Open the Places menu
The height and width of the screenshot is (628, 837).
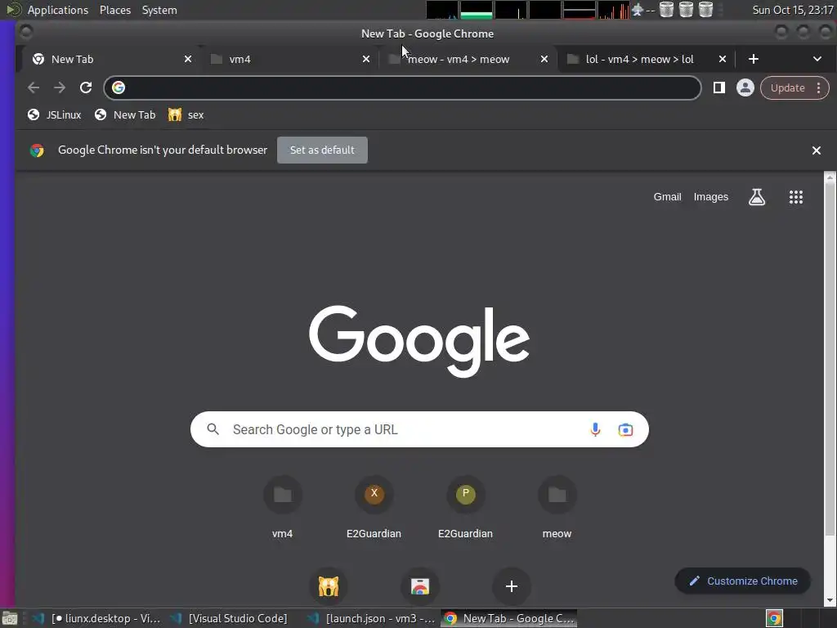(x=114, y=10)
